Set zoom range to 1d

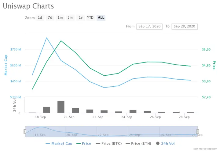point(40,18)
